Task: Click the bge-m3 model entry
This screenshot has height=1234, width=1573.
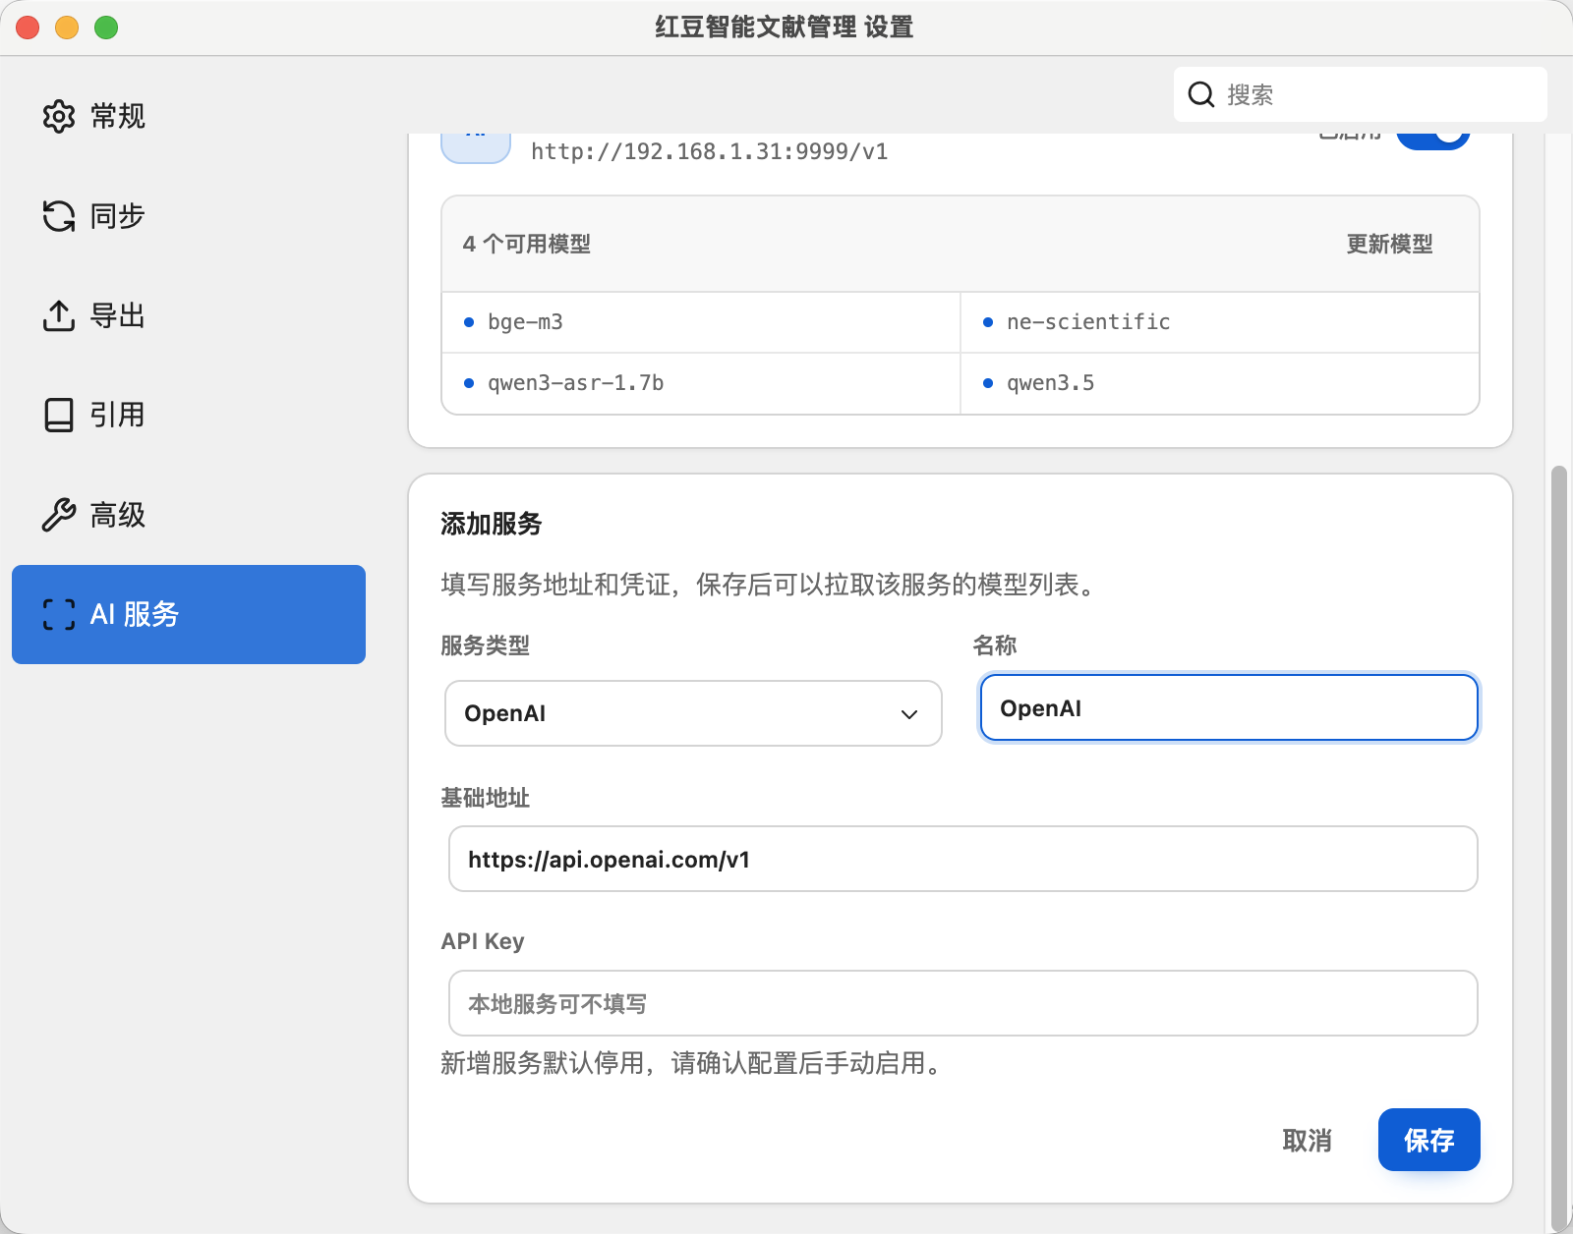Action: coord(701,322)
